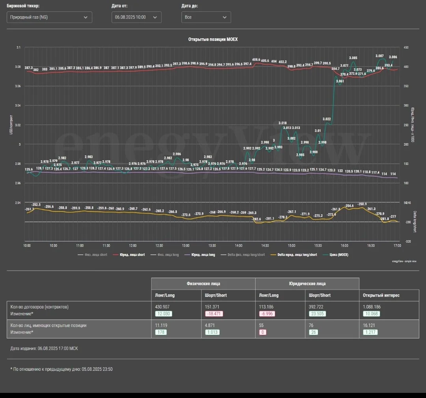Click the green 23.505 change badge
Screen dimensions: 426x398
pos(317,314)
